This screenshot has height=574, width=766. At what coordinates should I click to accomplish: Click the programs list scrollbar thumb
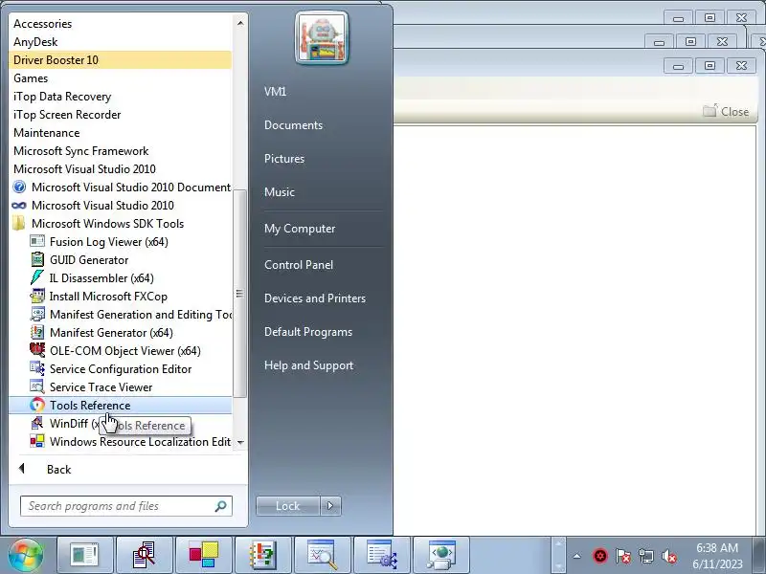coord(239,293)
